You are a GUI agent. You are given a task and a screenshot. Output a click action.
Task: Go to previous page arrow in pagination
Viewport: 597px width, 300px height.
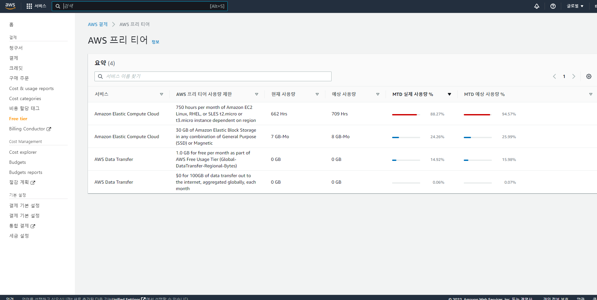554,76
